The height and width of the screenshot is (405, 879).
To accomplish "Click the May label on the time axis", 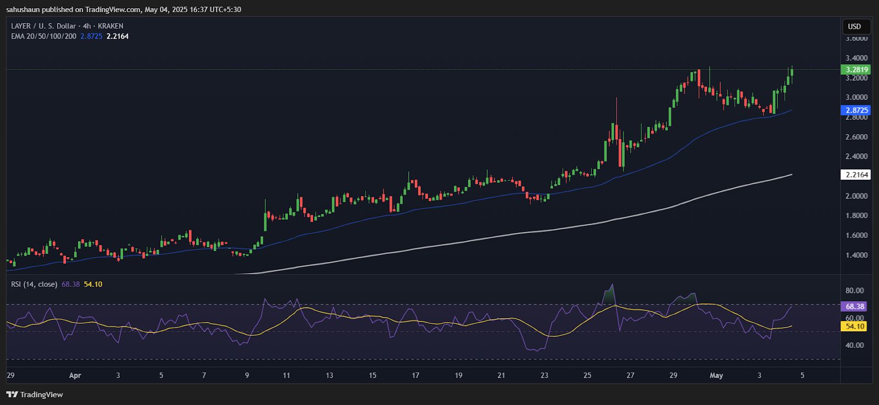I will tap(716, 376).
